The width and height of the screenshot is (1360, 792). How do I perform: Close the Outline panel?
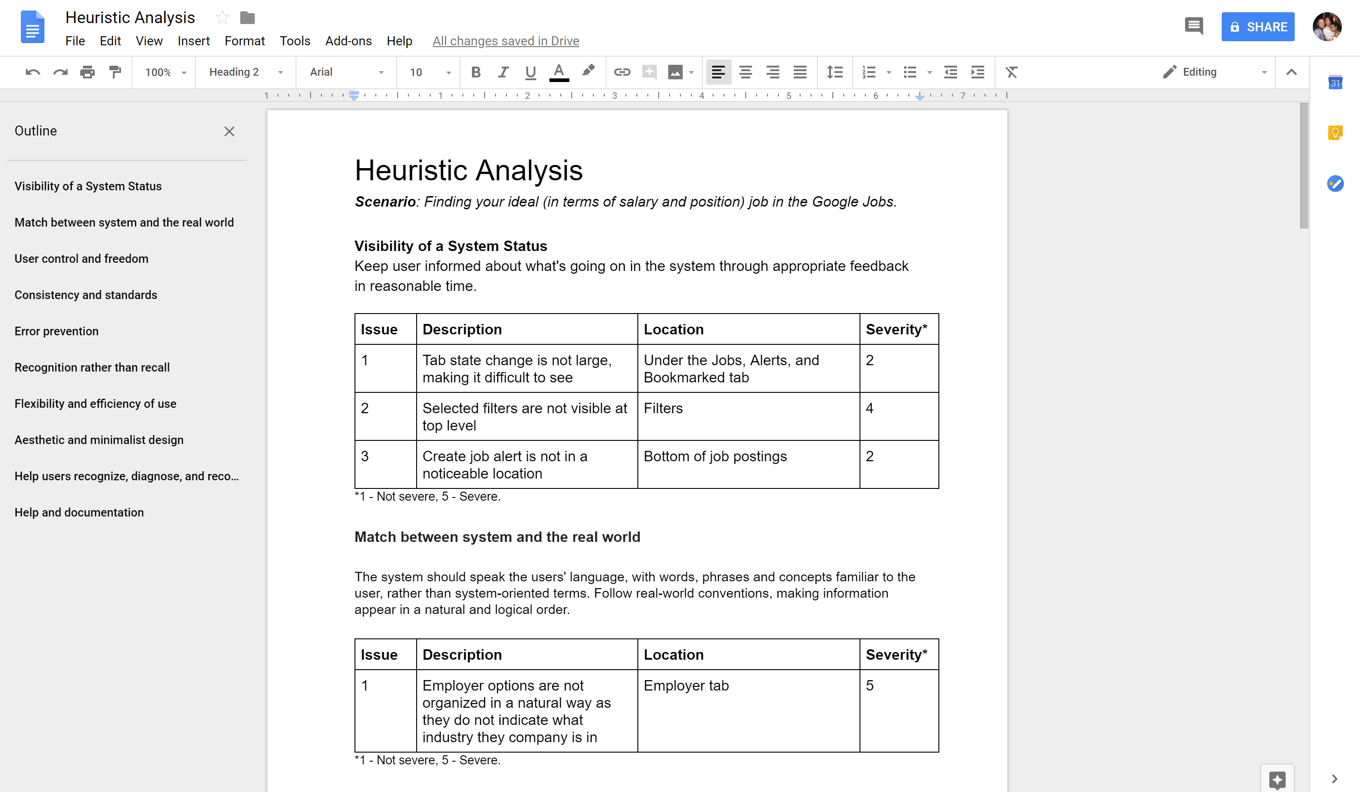(x=229, y=131)
